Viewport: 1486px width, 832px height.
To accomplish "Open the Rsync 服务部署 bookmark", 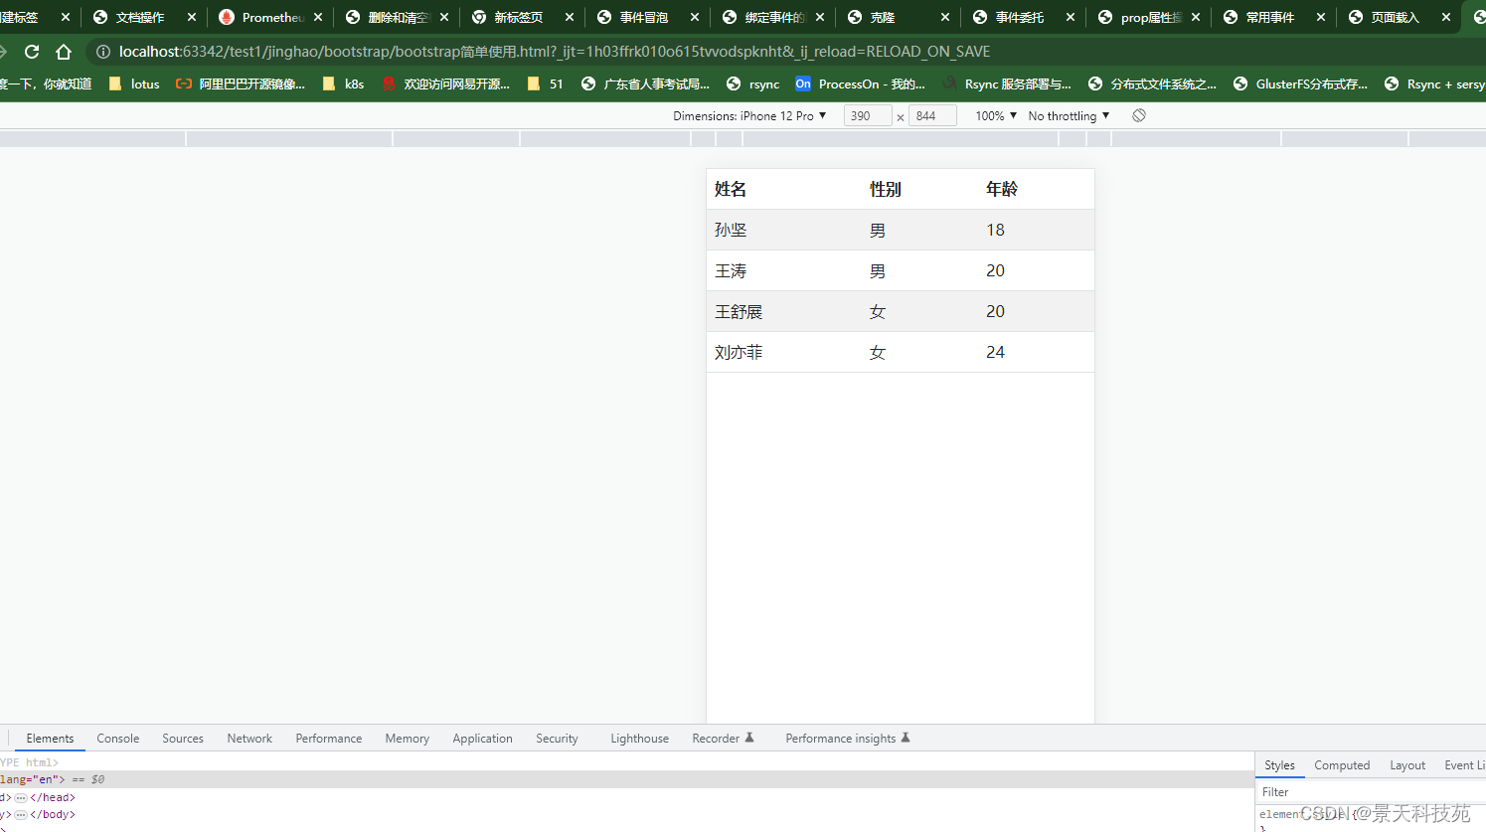I will tap(1006, 84).
